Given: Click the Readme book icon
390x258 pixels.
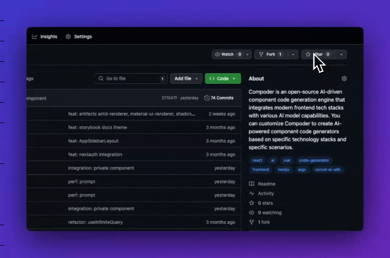Looking at the screenshot, I should 252,184.
